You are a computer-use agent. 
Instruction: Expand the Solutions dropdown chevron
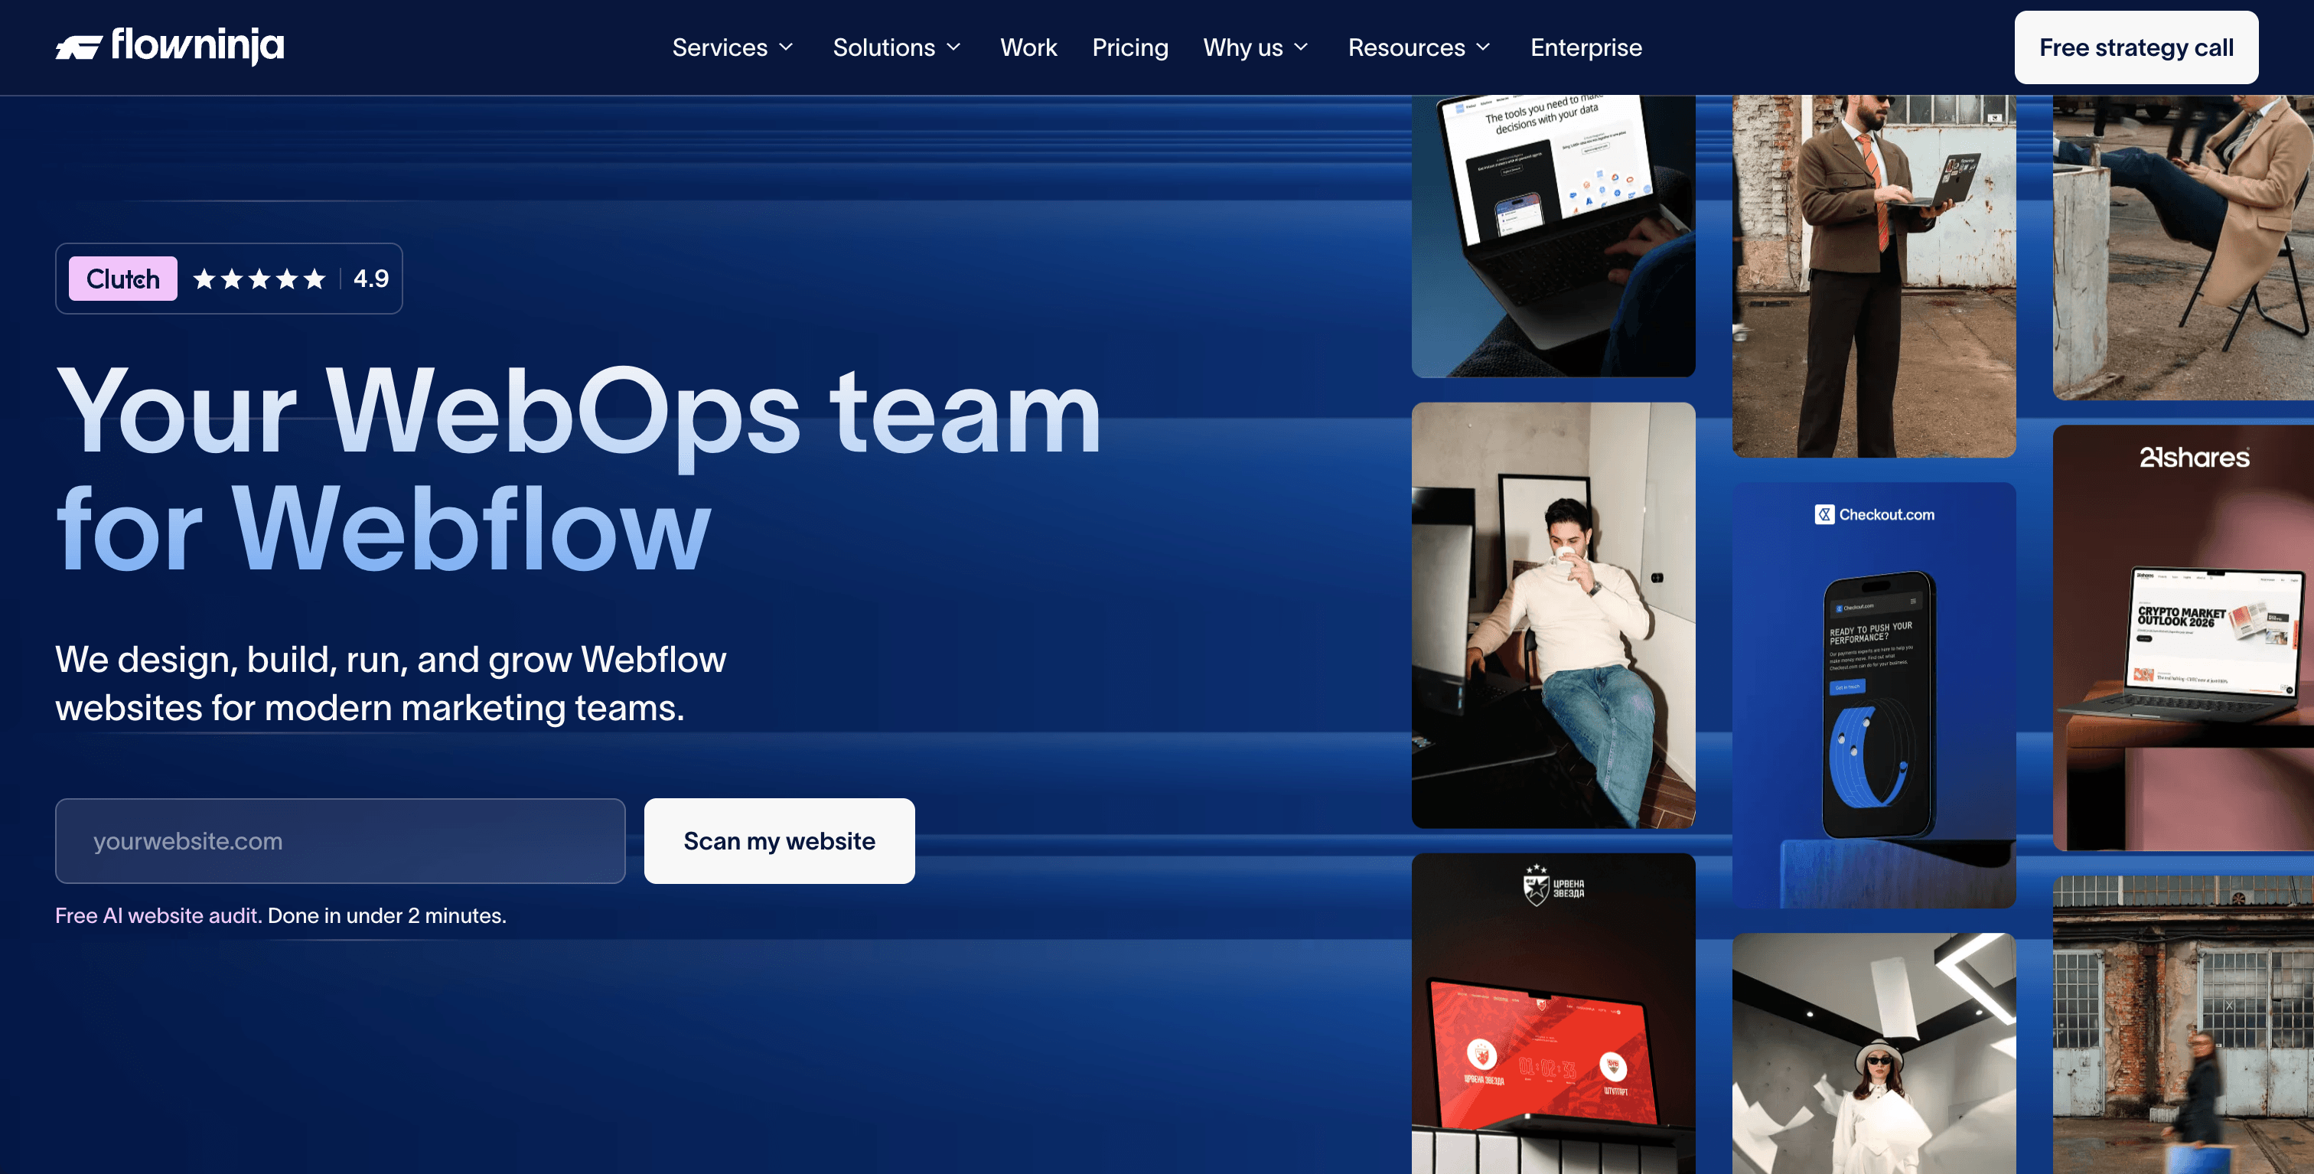tap(954, 47)
